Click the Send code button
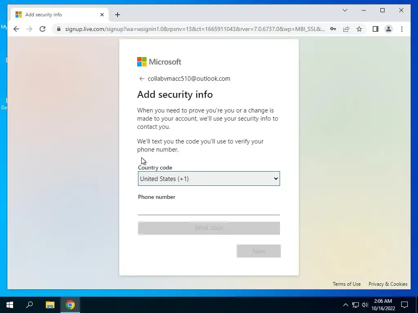Viewport: 418px width, 313px height. [x=209, y=228]
